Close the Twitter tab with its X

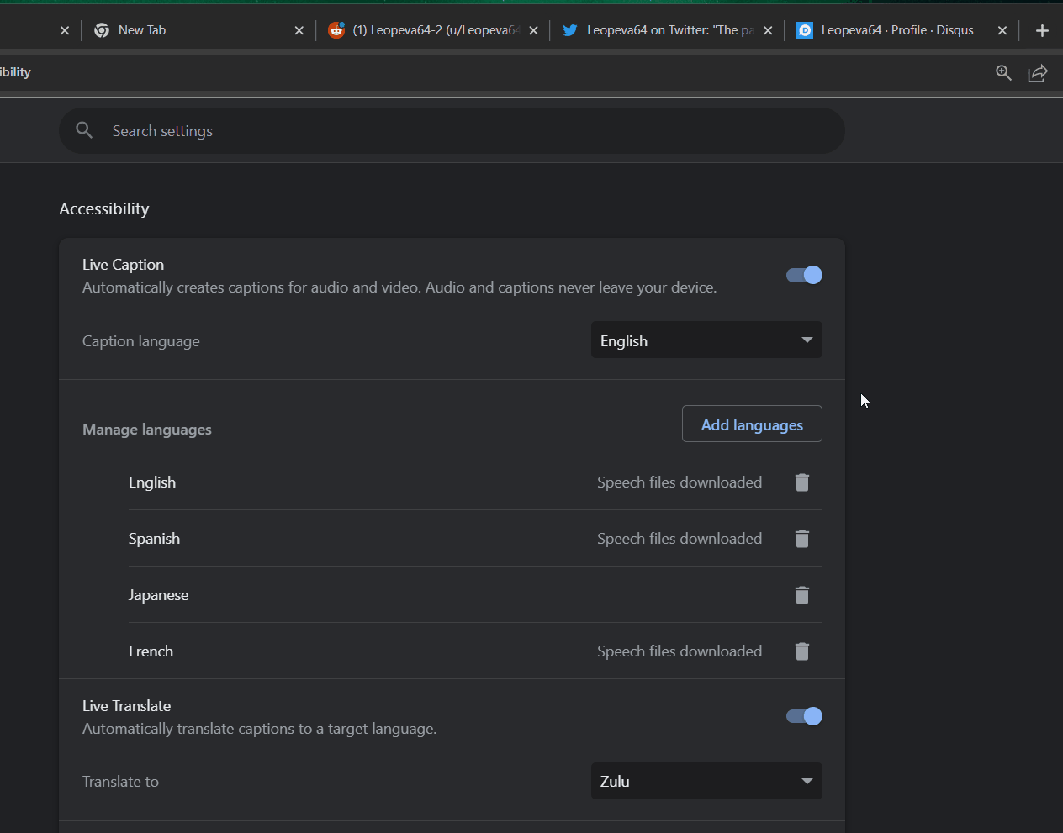(x=768, y=29)
